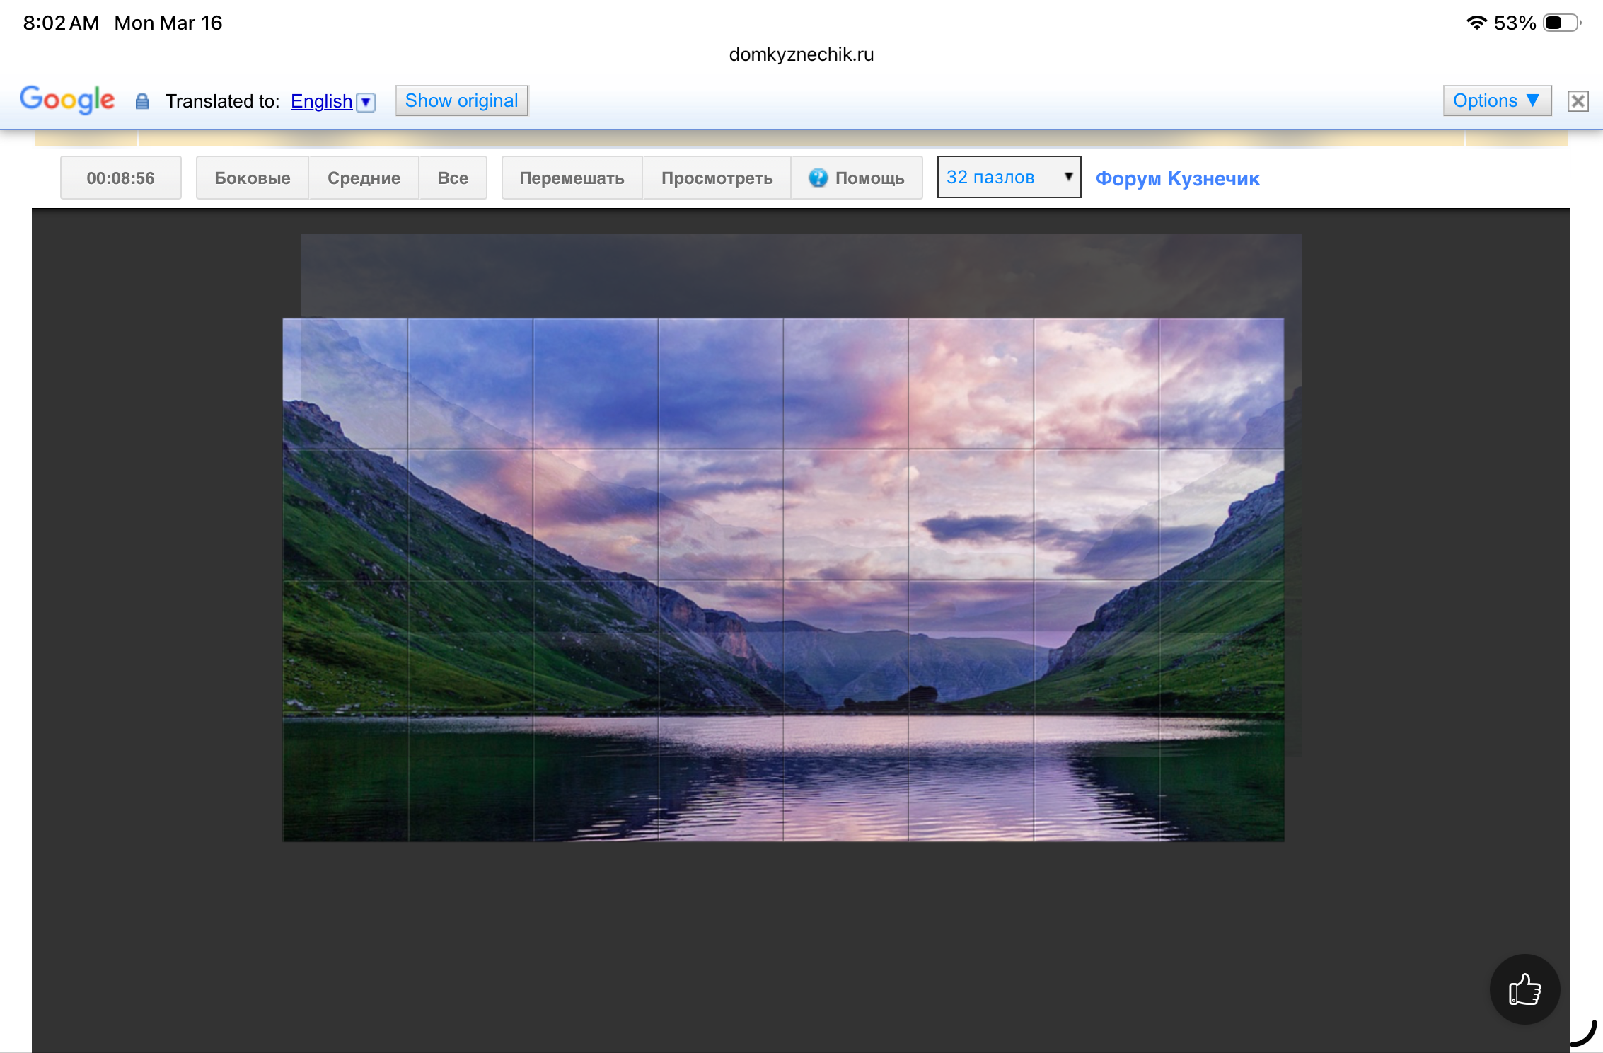Click the blue question mark help icon
Viewport: 1603px width, 1053px height.
tap(818, 178)
